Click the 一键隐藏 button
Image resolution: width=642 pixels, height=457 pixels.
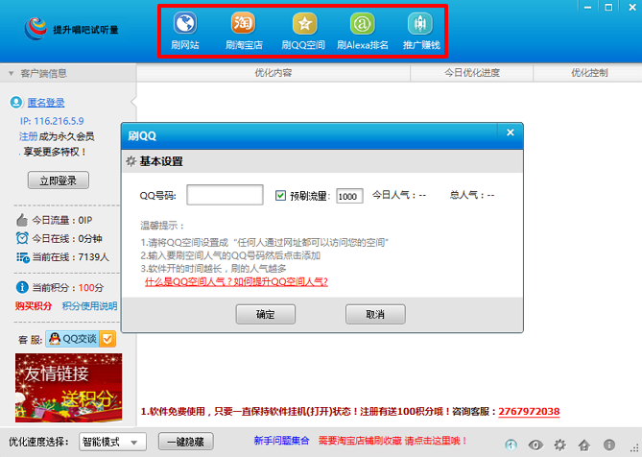[x=186, y=442]
